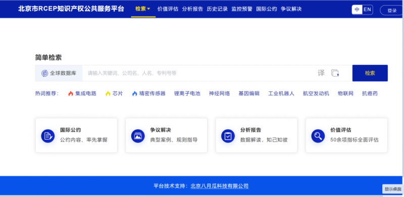Select hot keyword 精密传感器
404x197 pixels.
coord(153,94)
